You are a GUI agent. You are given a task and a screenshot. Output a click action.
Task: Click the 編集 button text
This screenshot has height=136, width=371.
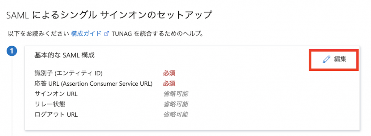pos(340,60)
